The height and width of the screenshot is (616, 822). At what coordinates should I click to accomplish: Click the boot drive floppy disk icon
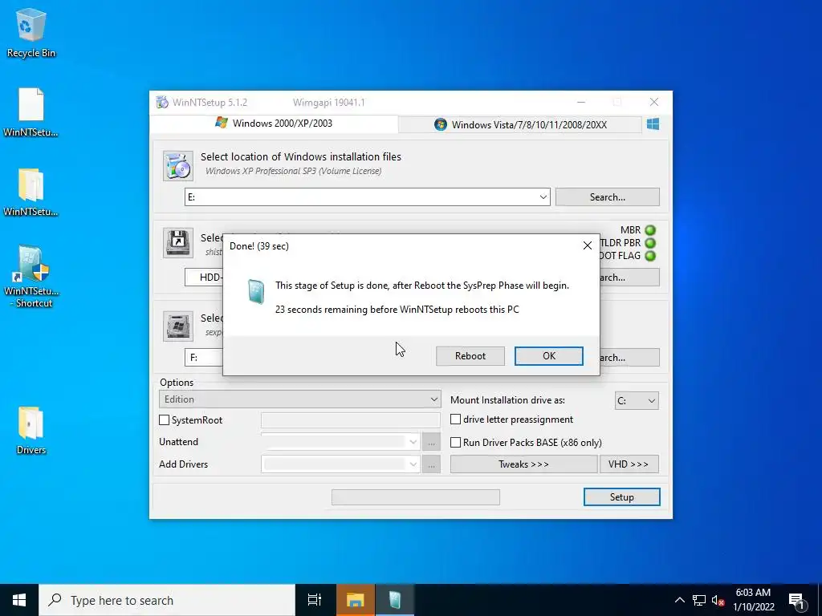coord(177,242)
